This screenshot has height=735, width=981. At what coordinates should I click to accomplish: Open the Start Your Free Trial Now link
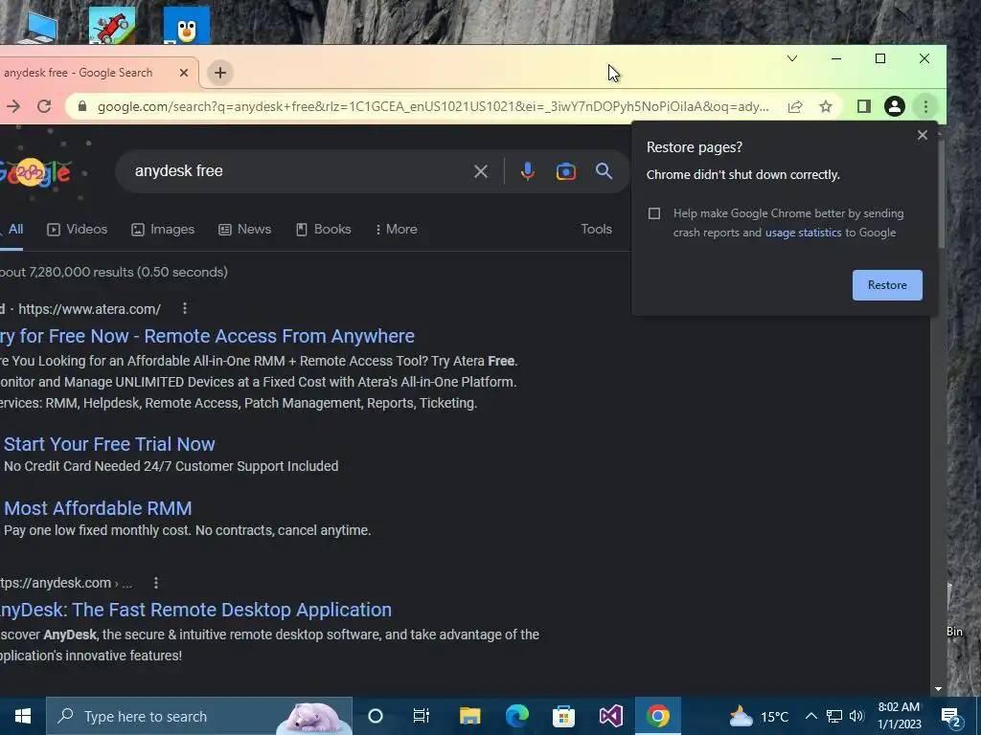109,444
